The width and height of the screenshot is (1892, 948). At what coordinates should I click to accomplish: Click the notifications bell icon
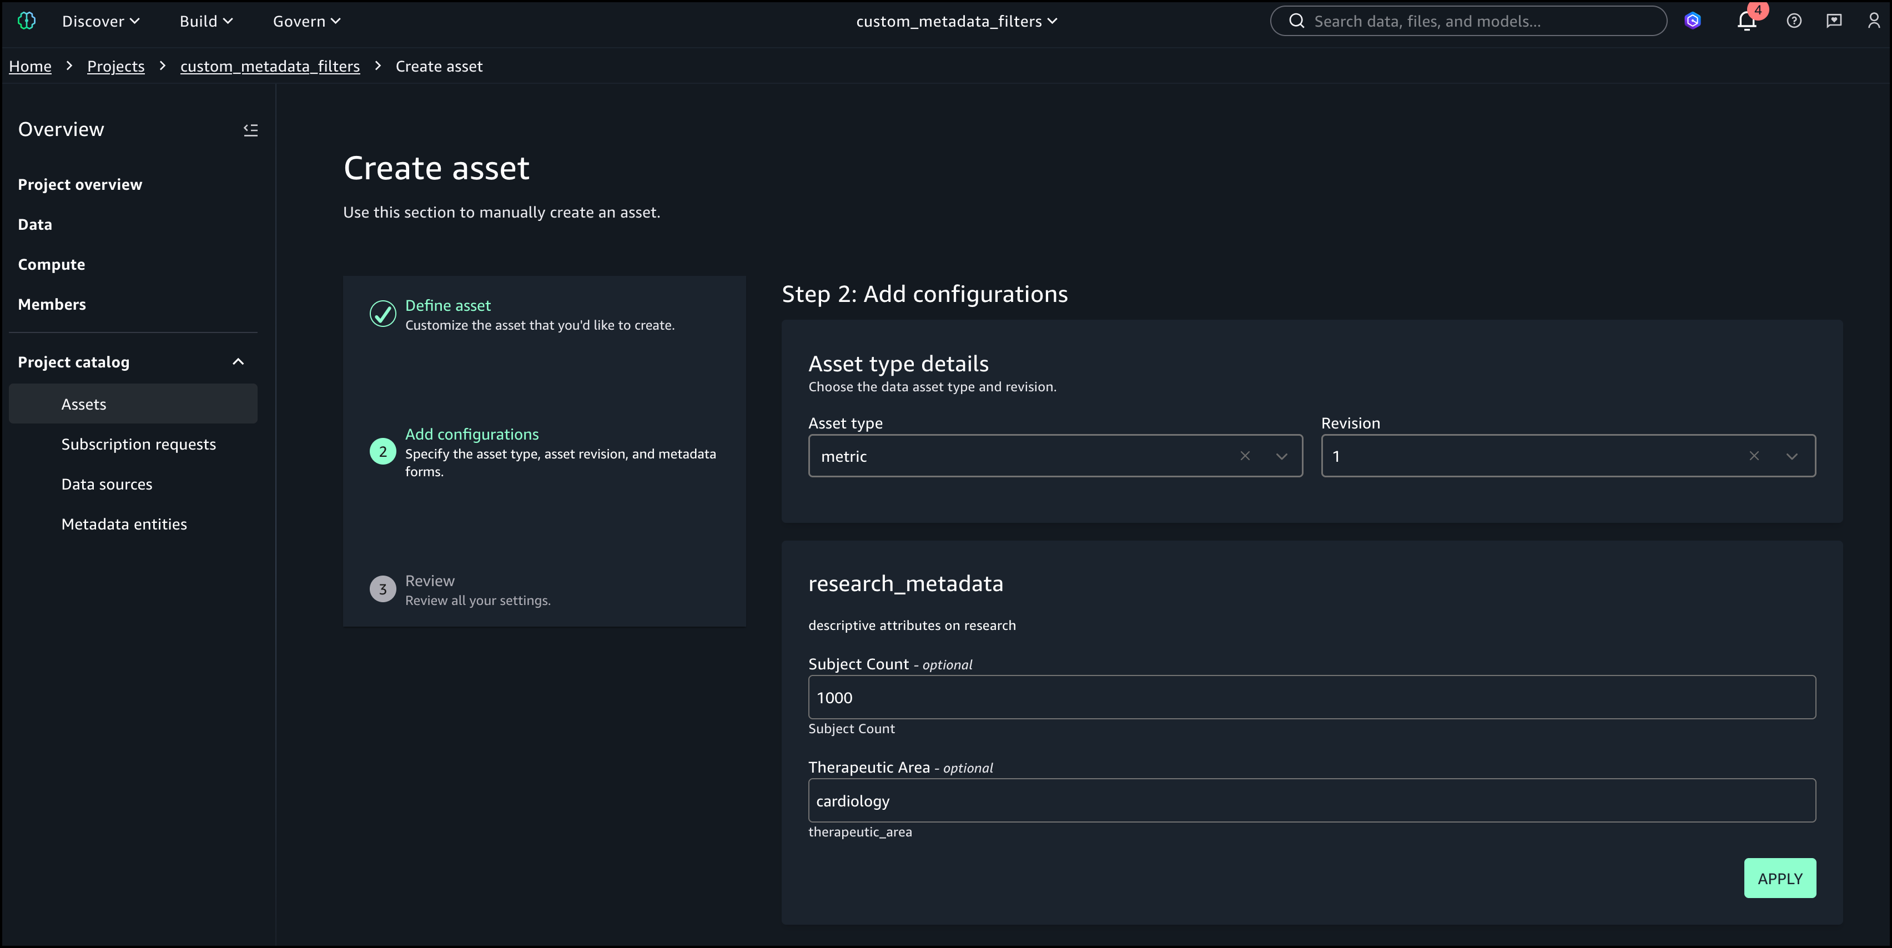(x=1747, y=21)
